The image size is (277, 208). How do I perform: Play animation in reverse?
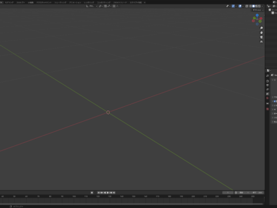point(105,193)
